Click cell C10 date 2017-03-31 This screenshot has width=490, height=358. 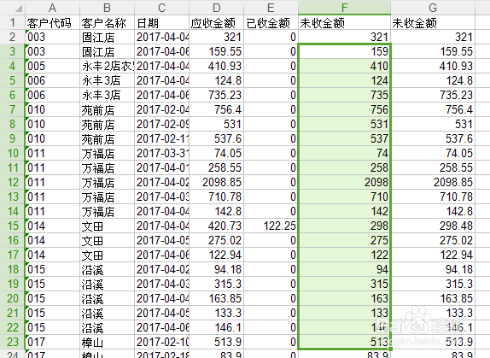(162, 153)
